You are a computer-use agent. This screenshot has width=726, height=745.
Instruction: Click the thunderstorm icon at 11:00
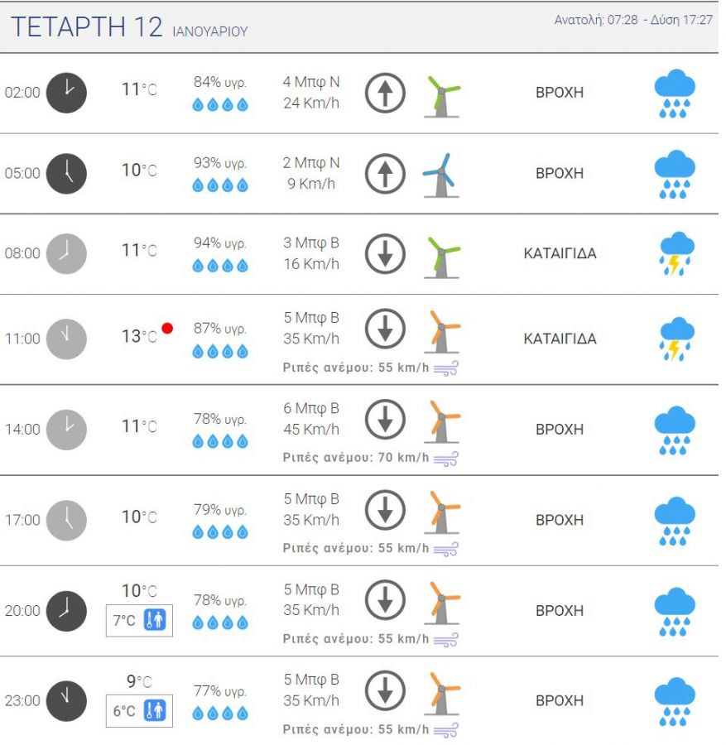point(676,339)
